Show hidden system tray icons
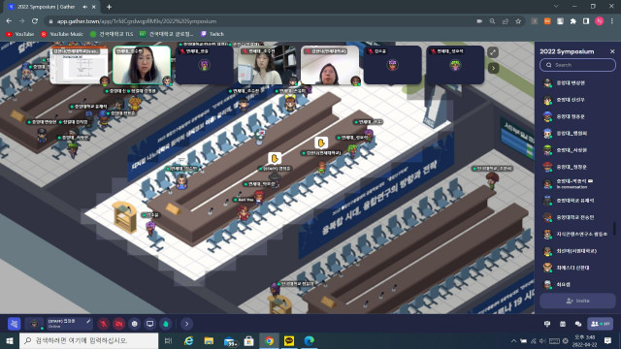621x349 pixels. (x=513, y=340)
